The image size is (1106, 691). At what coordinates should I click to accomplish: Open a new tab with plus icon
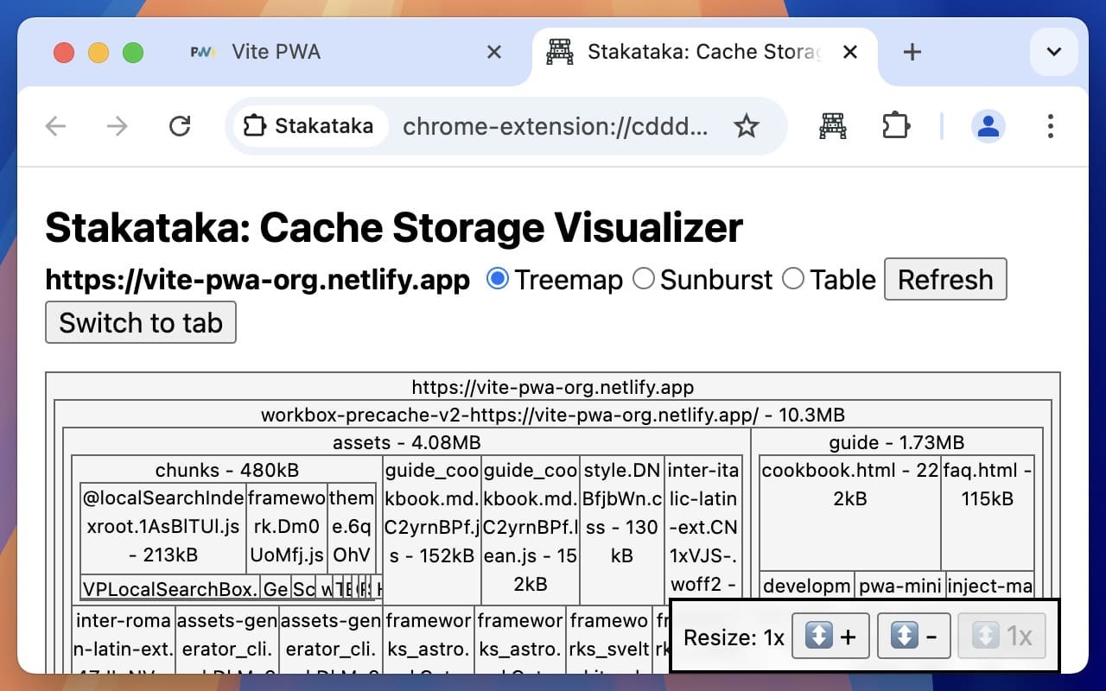click(x=912, y=53)
